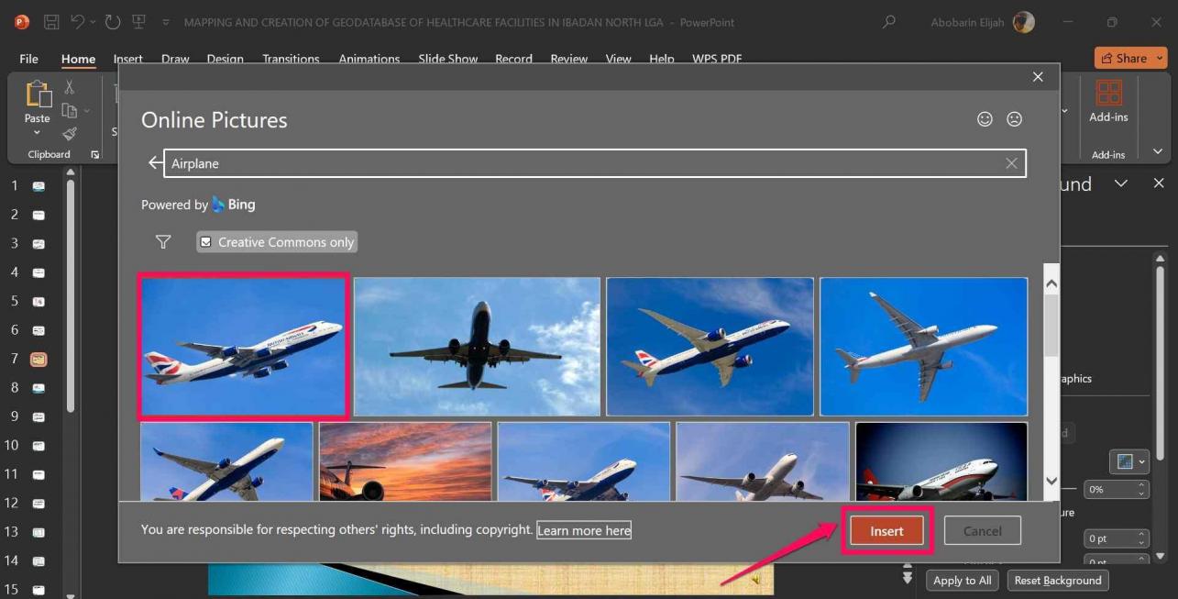
Task: Switch to the Home tab
Action: 78,59
